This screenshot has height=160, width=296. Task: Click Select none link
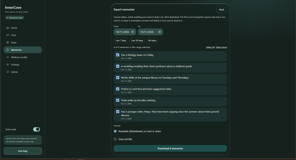tap(221, 47)
